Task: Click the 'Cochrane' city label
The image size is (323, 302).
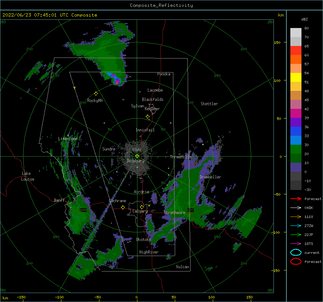Action: click(x=117, y=201)
